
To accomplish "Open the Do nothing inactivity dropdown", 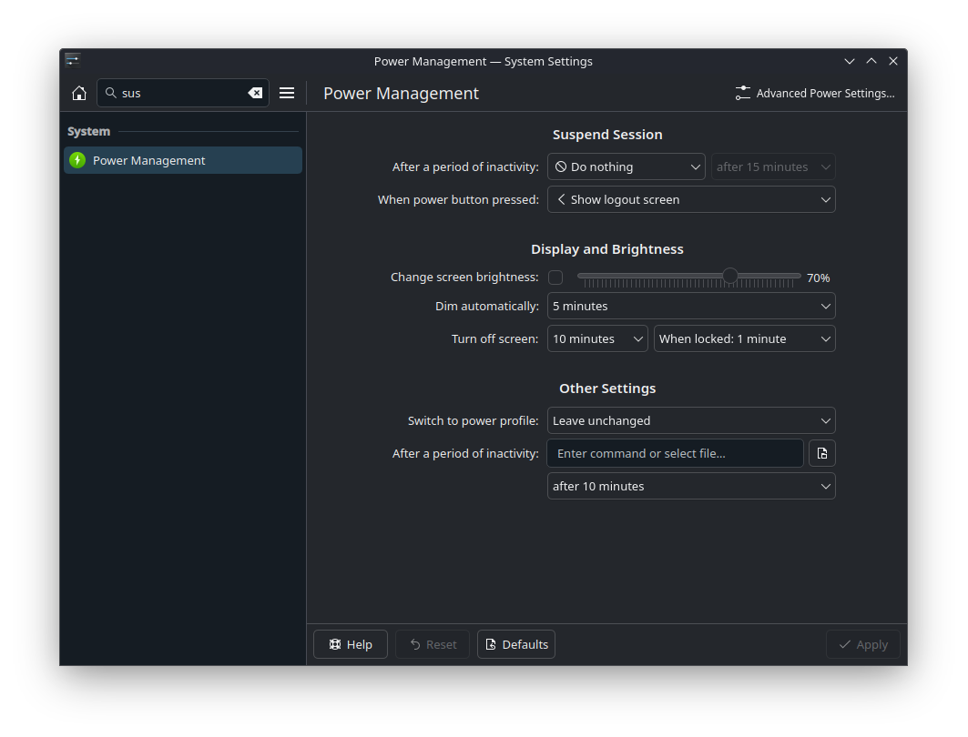I will [x=627, y=167].
